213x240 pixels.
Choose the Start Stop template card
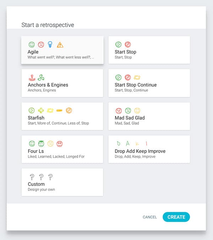coord(149,50)
